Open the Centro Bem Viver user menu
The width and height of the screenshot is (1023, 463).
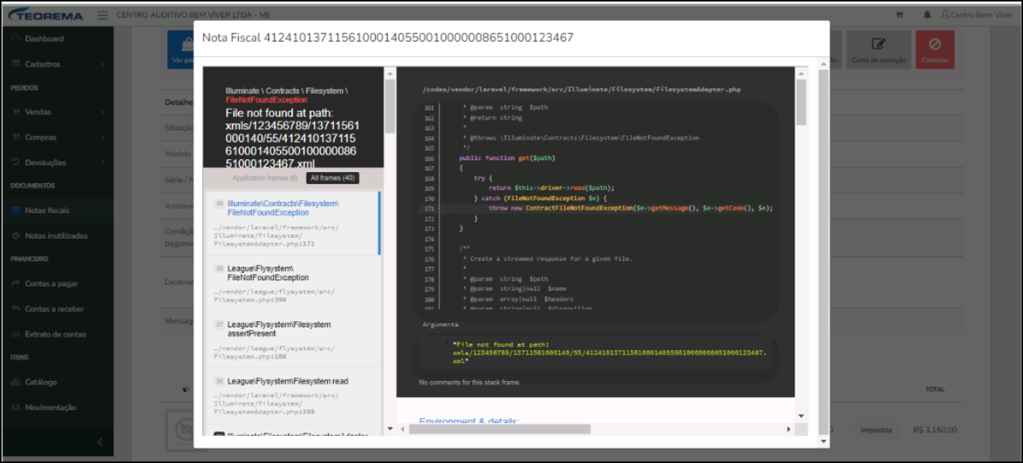(977, 14)
